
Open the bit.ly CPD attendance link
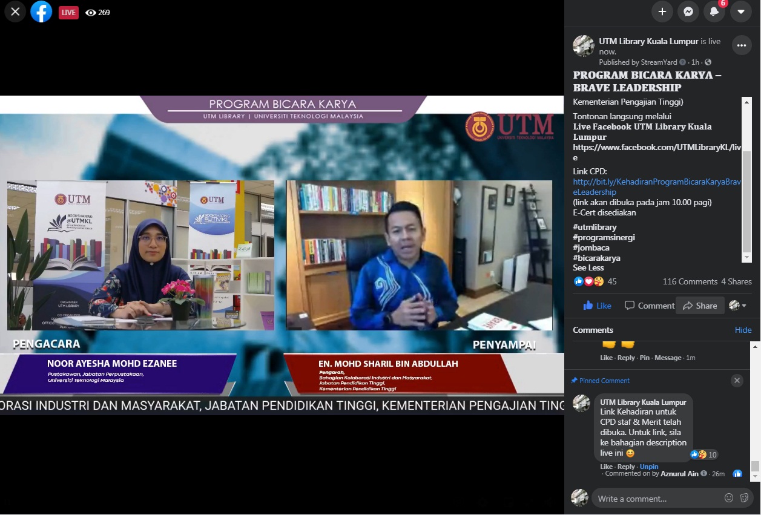pos(657,187)
